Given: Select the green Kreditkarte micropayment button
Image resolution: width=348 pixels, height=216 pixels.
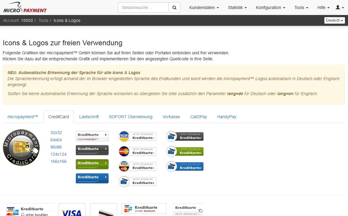Looking at the screenshot, I should pyautogui.click(x=92, y=164).
